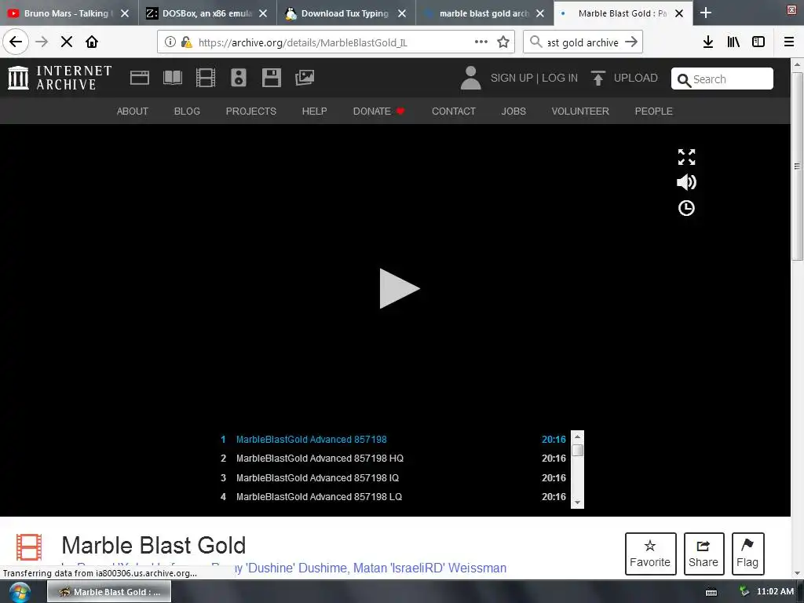The height and width of the screenshot is (603, 804).
Task: Open the Internet Archive web icon
Action: click(140, 78)
